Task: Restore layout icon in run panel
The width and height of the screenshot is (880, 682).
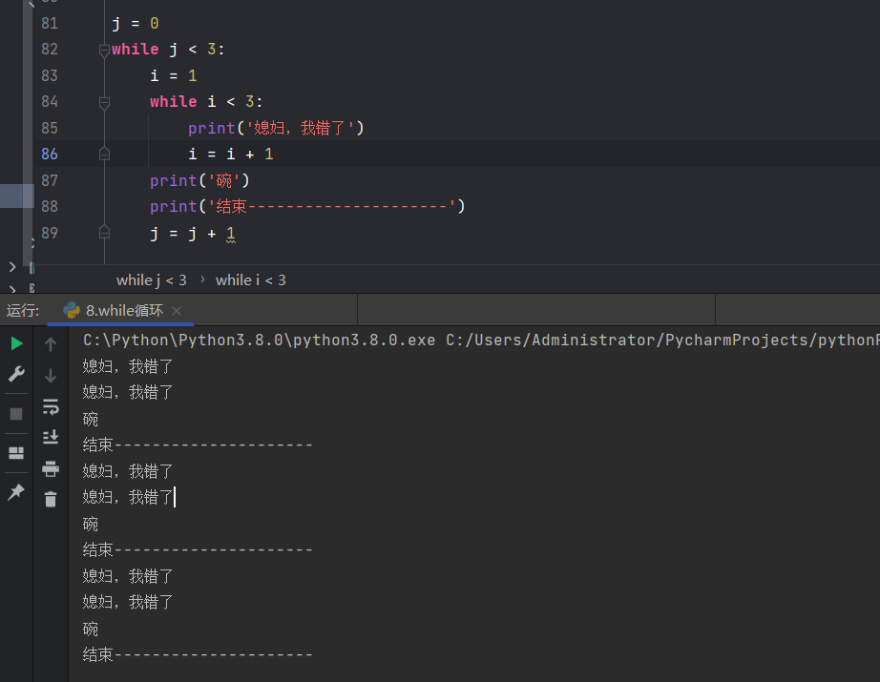Action: 16,453
